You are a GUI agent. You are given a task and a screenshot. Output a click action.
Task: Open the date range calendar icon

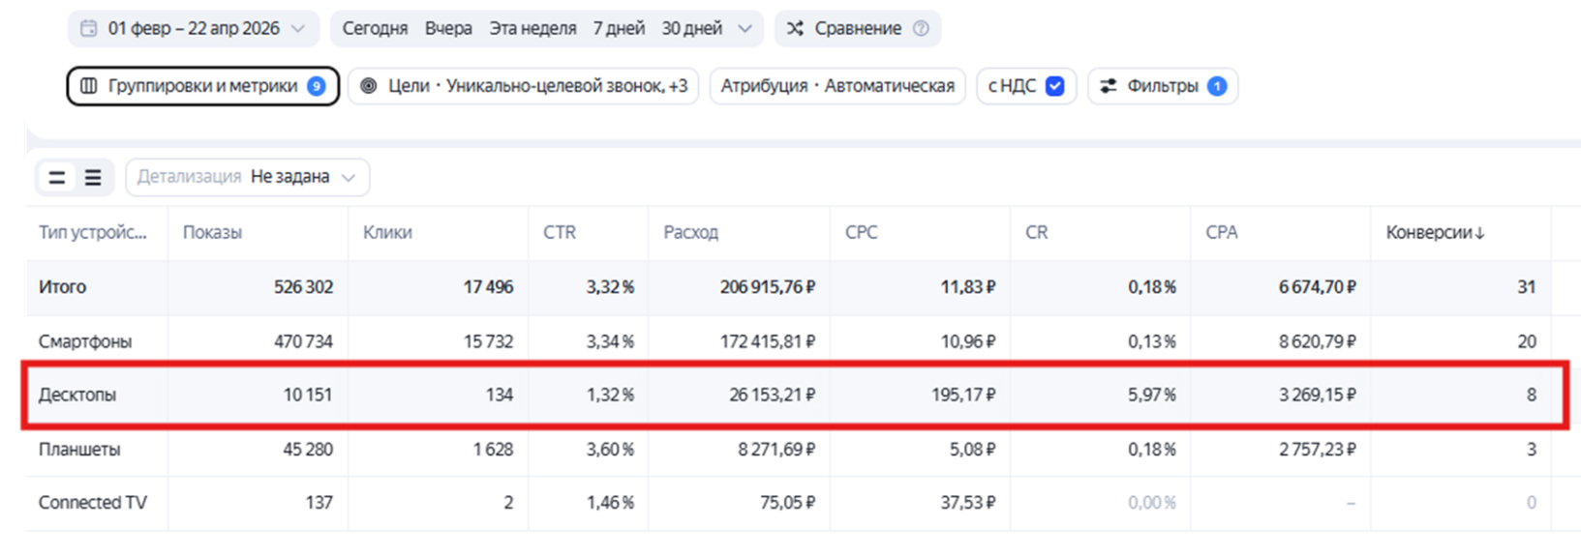pyautogui.click(x=88, y=29)
